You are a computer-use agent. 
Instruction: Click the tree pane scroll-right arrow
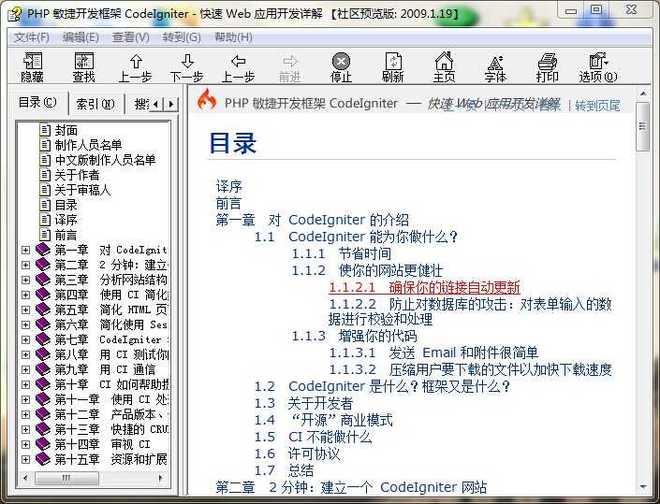[160, 478]
